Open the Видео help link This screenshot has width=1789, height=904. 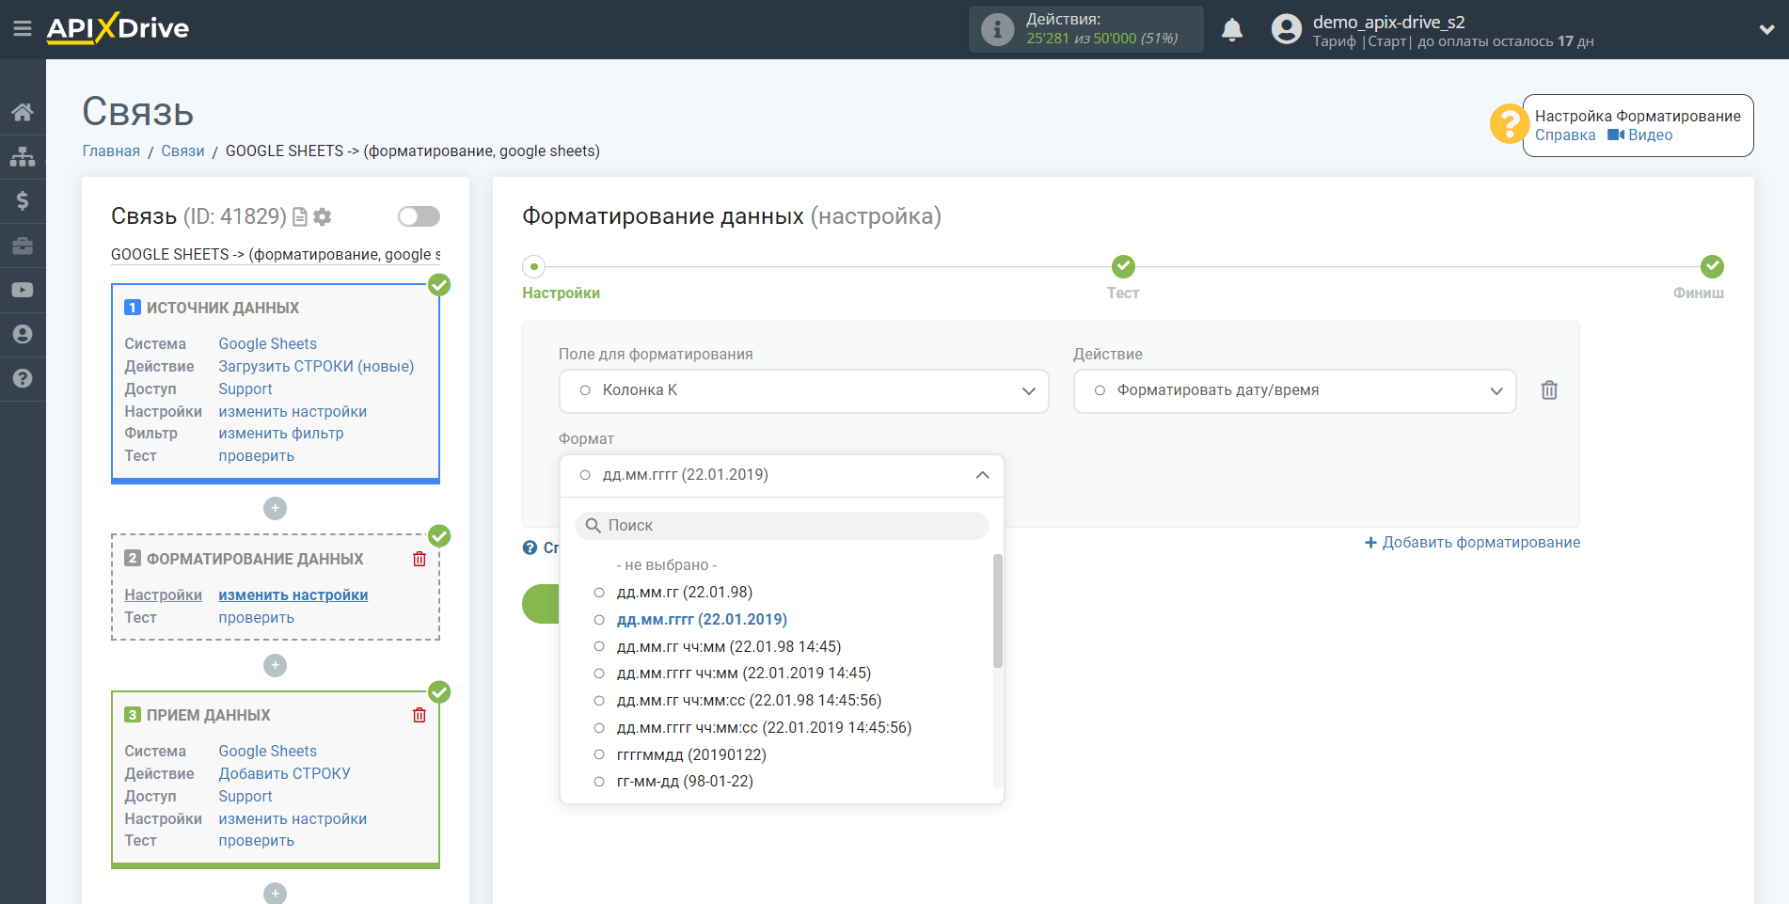click(x=1650, y=135)
